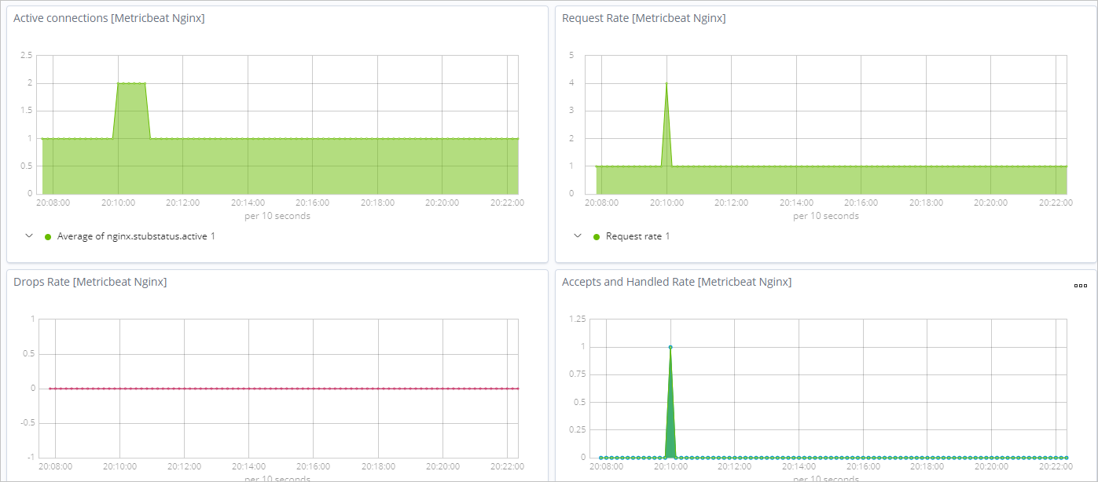Click the 20:18:00 label on the Request Rate axis

coord(927,203)
